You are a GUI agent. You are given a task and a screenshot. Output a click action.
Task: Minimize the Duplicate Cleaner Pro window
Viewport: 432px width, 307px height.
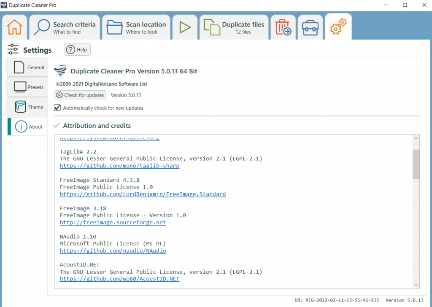(x=386, y=5)
